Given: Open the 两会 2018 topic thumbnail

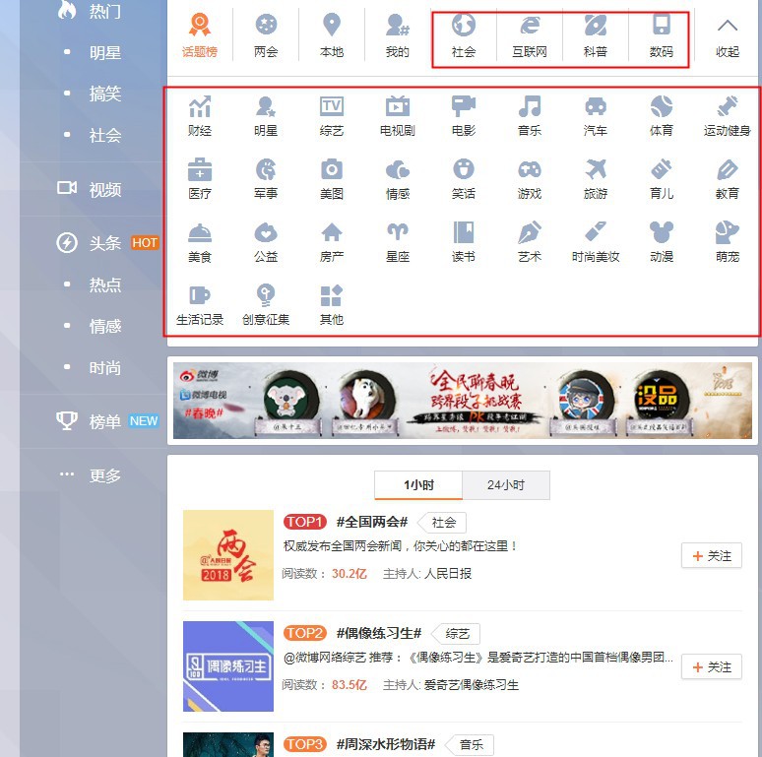Looking at the screenshot, I should (228, 555).
